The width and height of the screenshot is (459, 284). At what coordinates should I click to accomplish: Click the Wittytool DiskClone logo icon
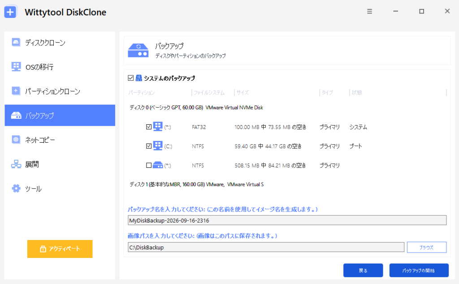[x=11, y=12]
